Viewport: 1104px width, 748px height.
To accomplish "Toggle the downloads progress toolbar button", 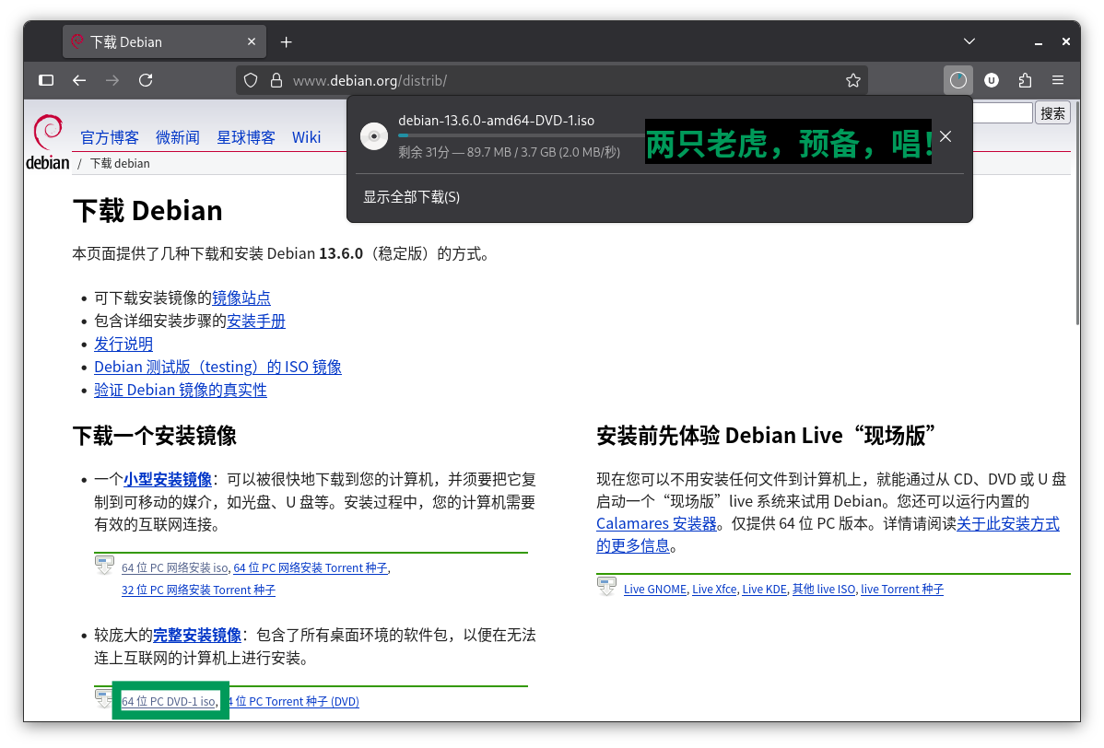I will pos(958,80).
